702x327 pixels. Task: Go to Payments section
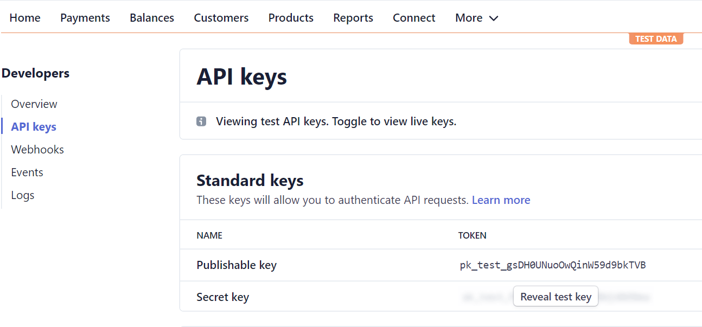click(85, 18)
